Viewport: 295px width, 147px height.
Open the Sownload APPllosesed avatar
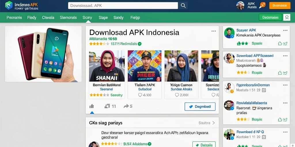pos(229,58)
